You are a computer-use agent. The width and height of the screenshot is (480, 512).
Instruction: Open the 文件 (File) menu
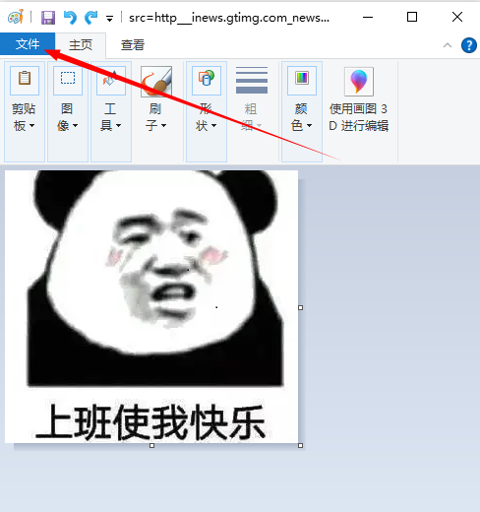[x=28, y=44]
